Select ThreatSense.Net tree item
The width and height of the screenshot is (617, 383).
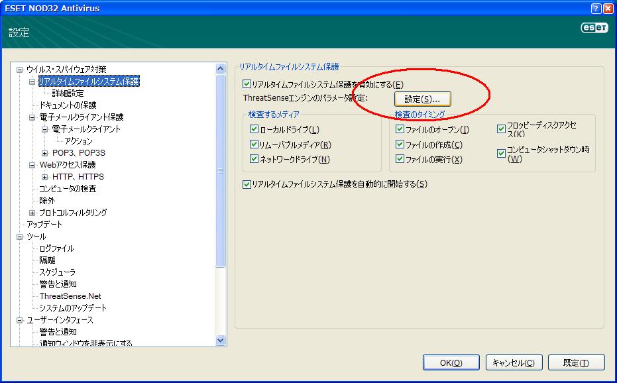click(x=70, y=296)
